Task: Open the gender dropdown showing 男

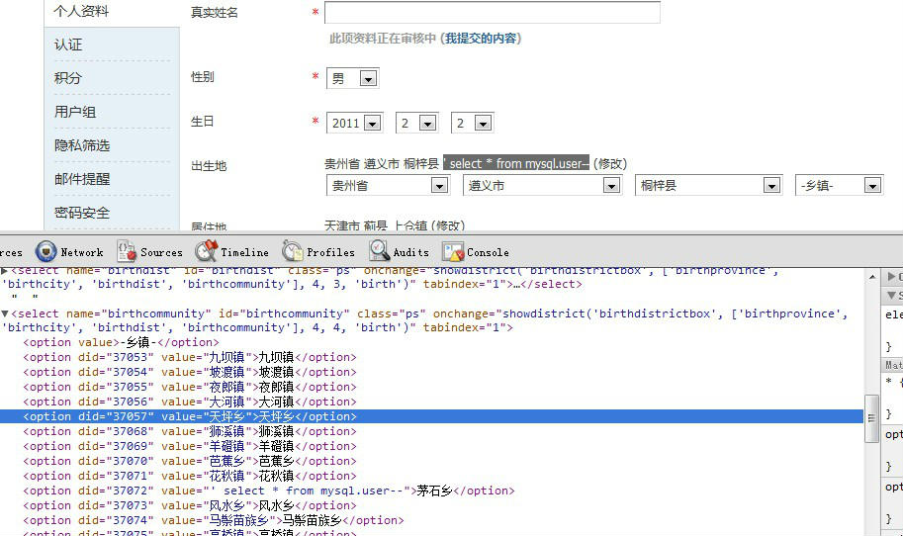Action: [352, 78]
